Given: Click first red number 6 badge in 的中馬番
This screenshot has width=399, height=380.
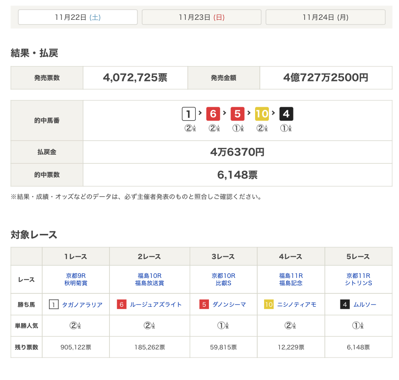Looking at the screenshot, I should (213, 114).
